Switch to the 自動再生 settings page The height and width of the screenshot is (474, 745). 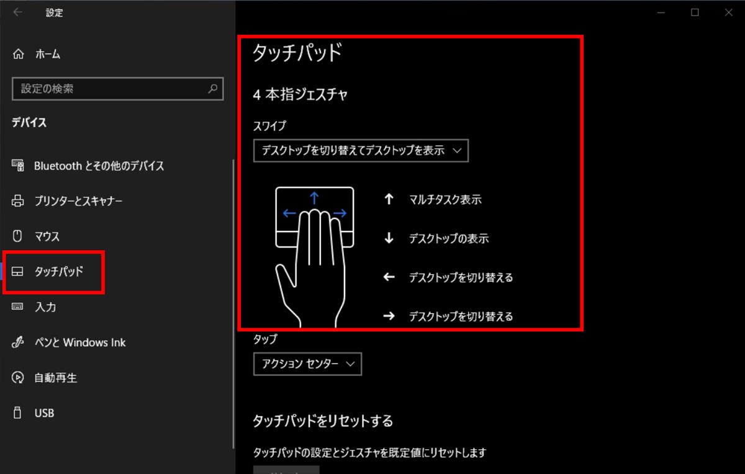[x=55, y=378]
